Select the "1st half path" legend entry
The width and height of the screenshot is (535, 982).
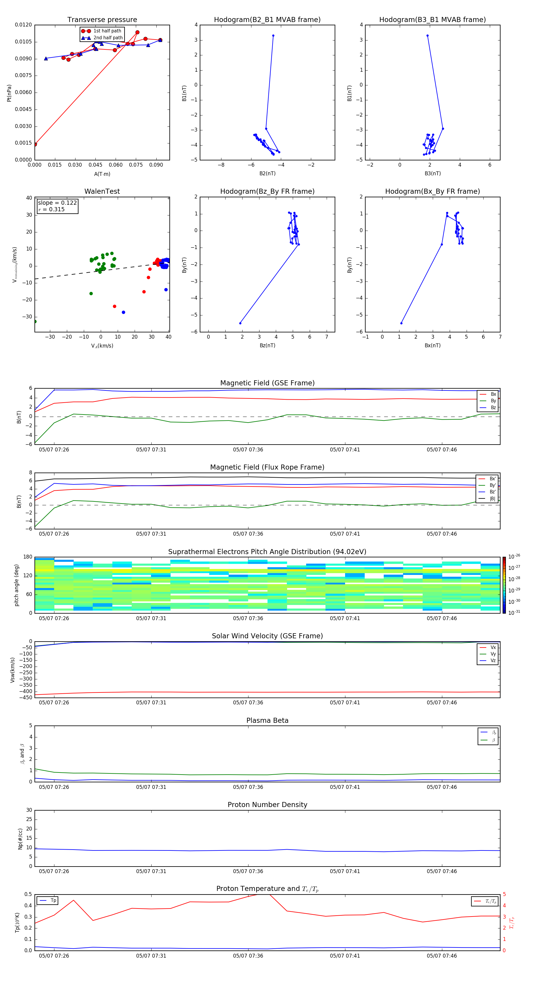102,31
